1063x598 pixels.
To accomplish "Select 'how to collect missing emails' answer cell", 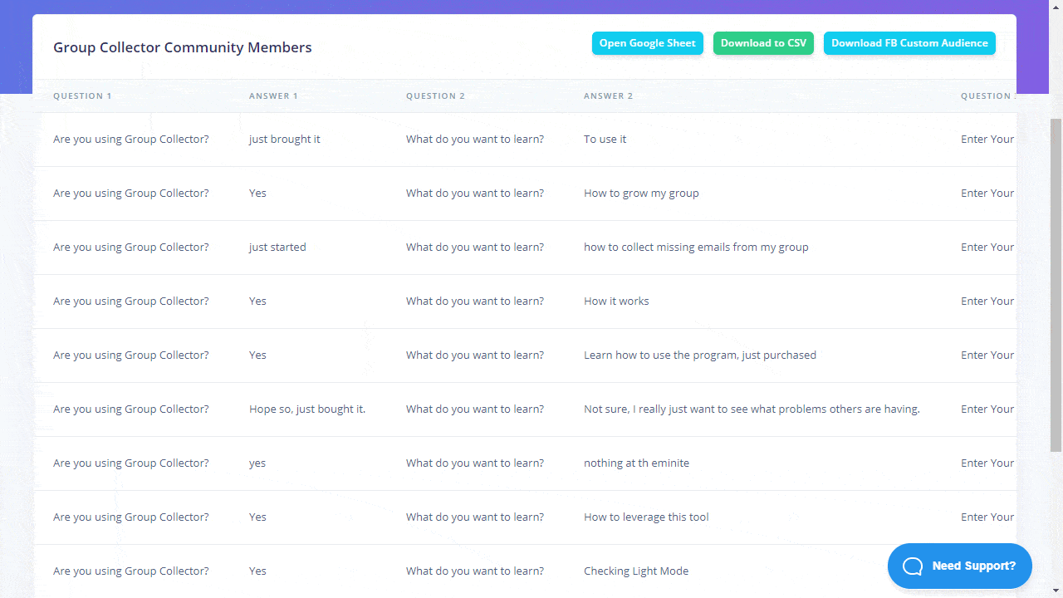I will (696, 248).
